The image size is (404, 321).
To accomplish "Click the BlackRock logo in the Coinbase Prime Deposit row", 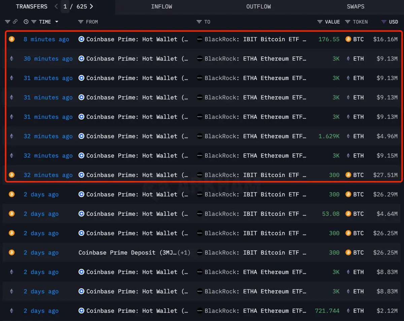I will tap(200, 253).
